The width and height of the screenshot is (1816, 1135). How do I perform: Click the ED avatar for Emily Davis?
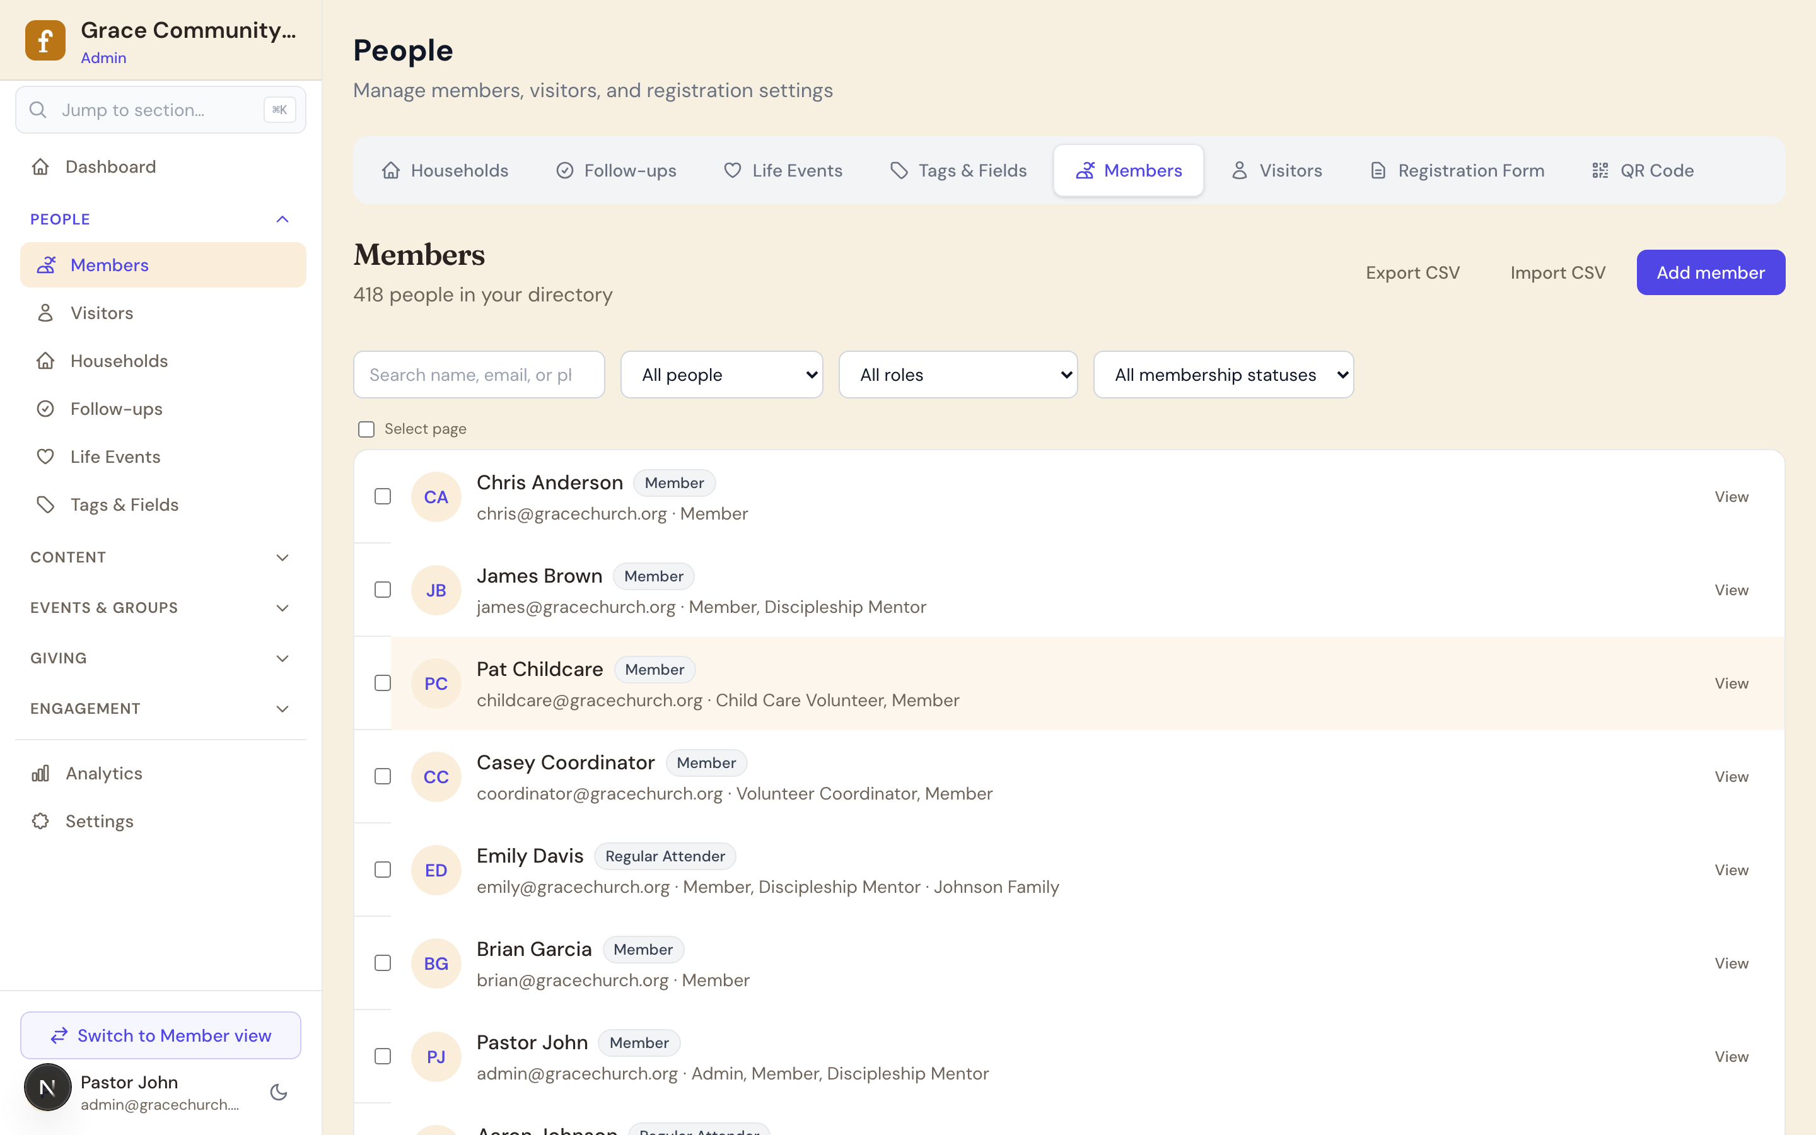(436, 870)
